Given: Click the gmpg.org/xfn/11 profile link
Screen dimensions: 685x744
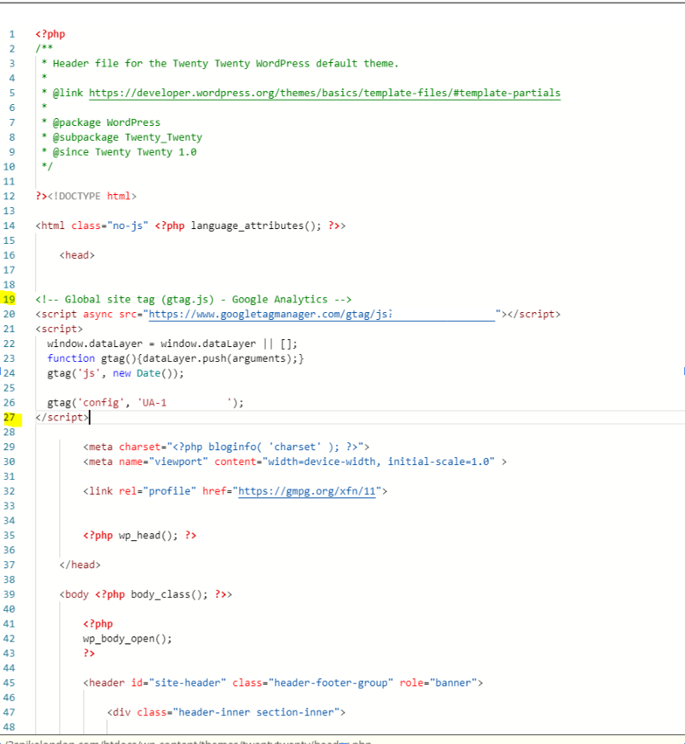Looking at the screenshot, I should click(306, 491).
